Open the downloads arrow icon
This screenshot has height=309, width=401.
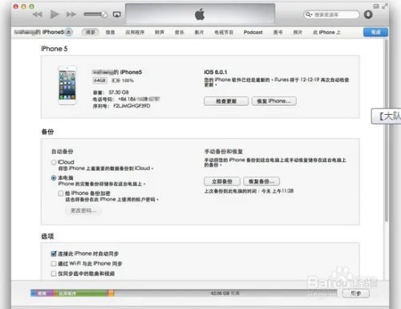(x=368, y=14)
